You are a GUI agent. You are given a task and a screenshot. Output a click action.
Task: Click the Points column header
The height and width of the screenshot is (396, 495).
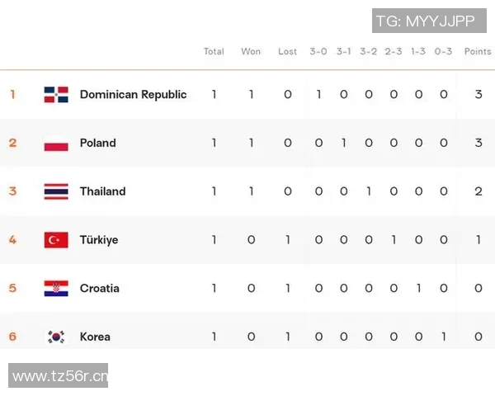(x=478, y=51)
